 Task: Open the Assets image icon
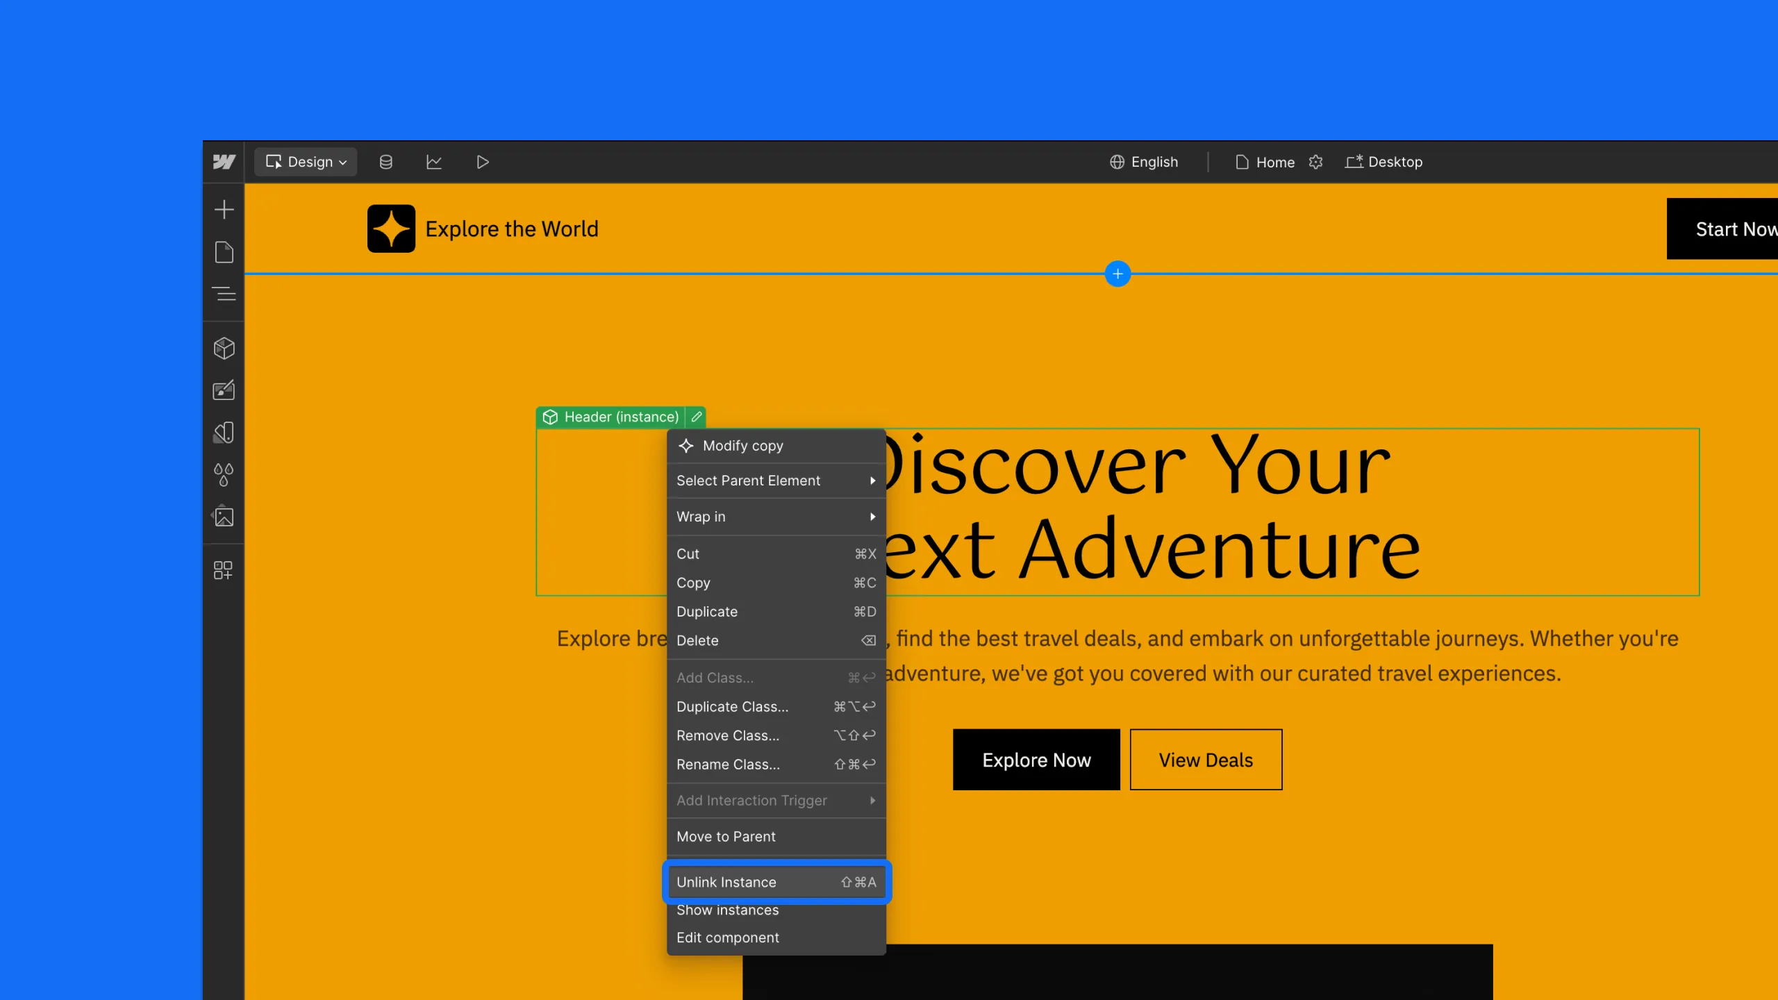(224, 517)
